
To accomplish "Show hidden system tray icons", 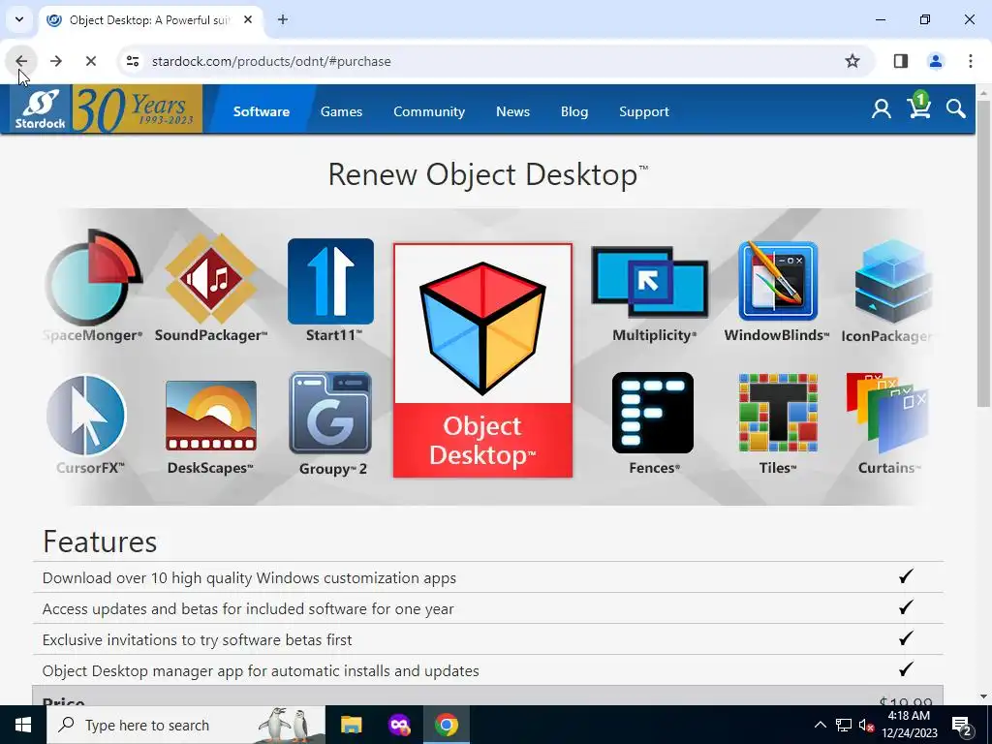I will coord(820,725).
